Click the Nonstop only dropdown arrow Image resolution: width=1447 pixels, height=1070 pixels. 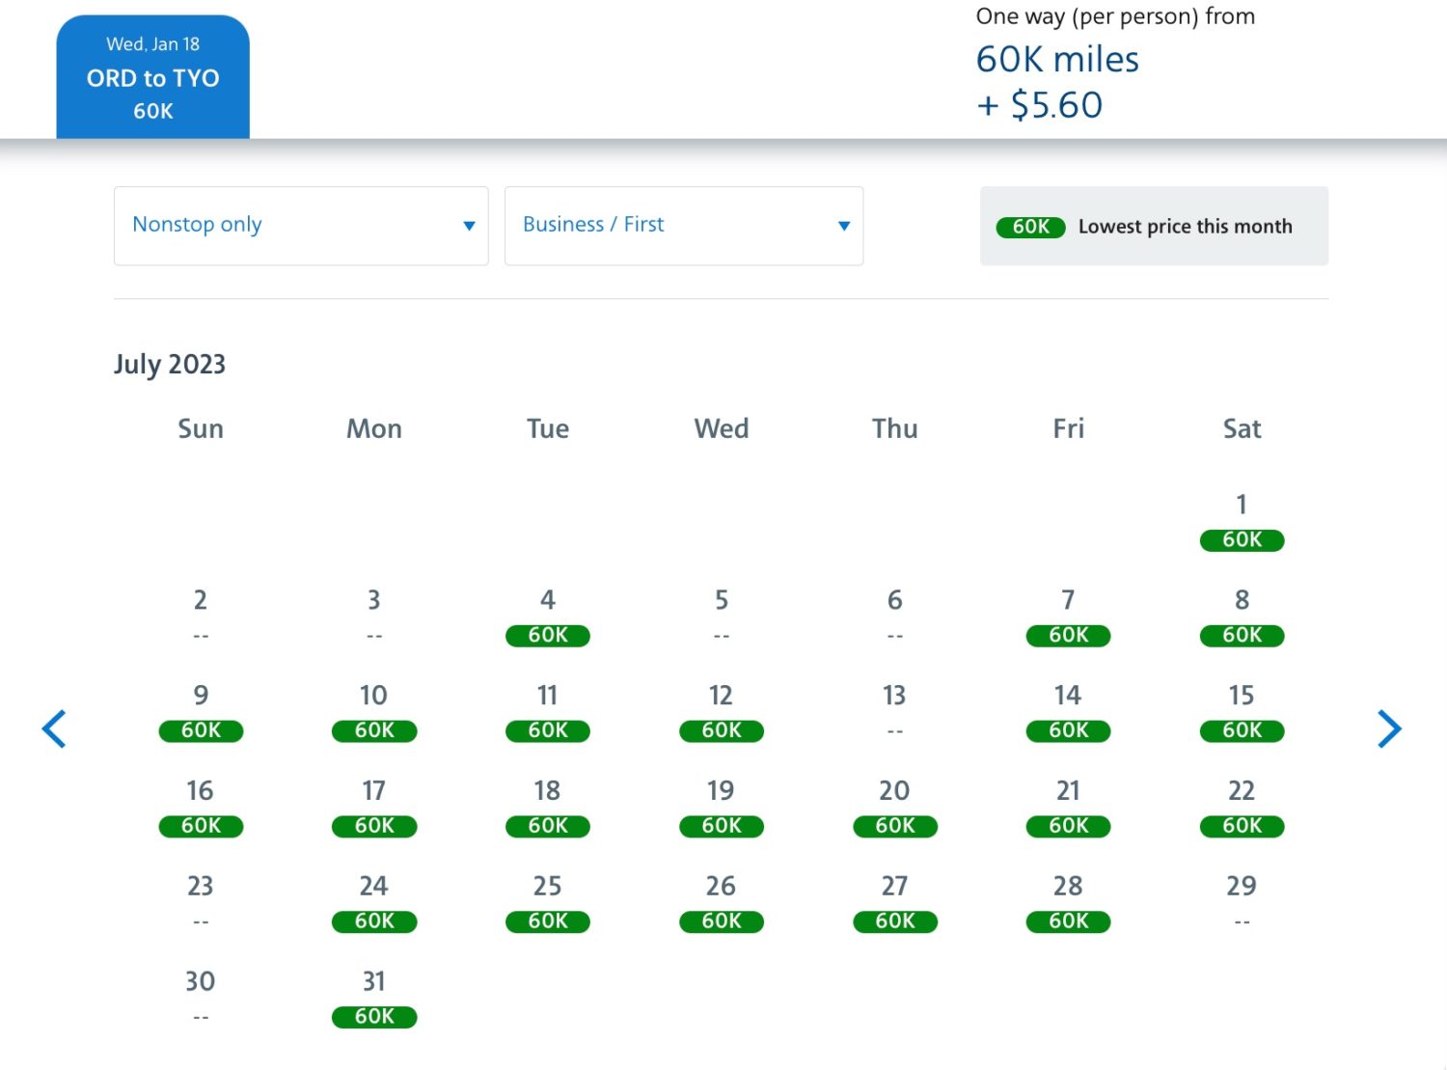470,225
